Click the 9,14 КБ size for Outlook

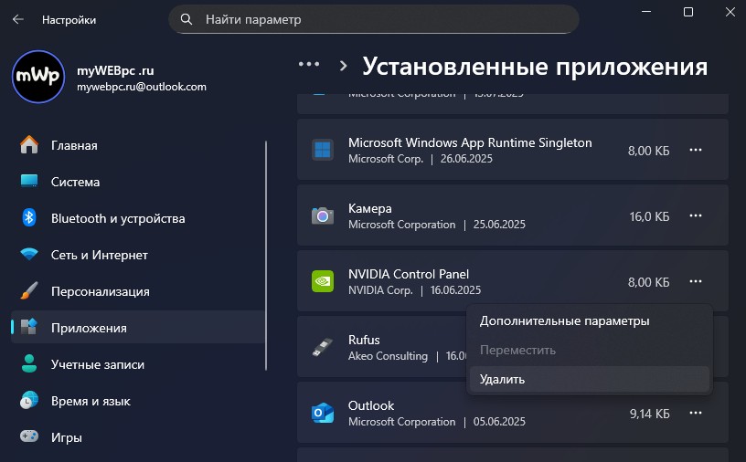[x=649, y=414]
